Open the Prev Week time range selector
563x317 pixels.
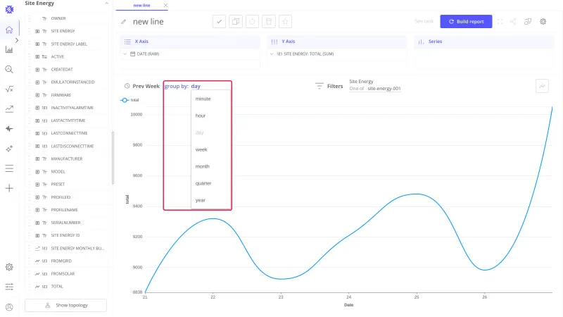point(142,86)
